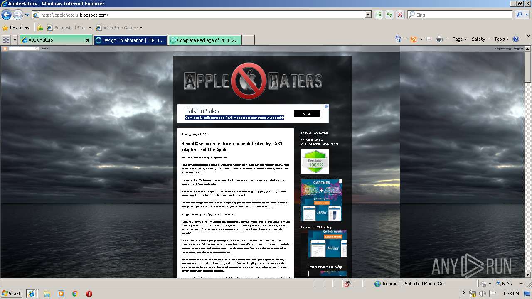Open the Safety menu
This screenshot has height=299, width=532.
[x=480, y=39]
